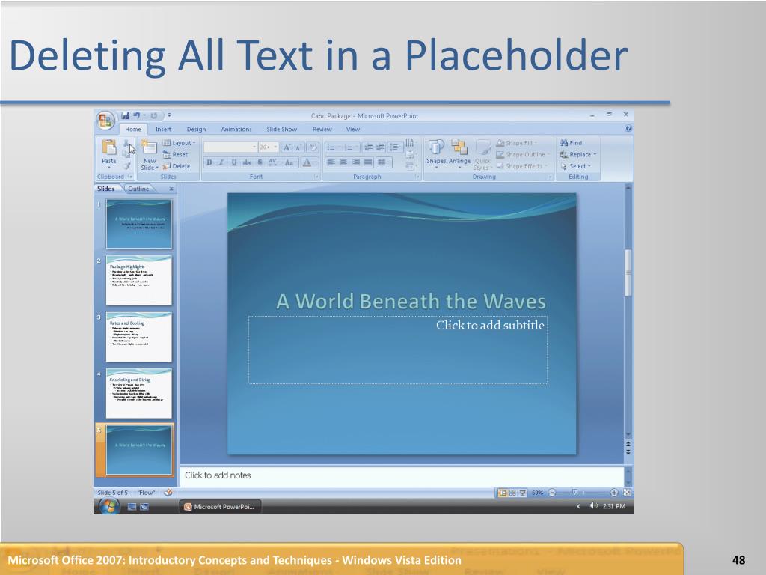Open the Shape Fill dropdown
The height and width of the screenshot is (575, 766).
pyautogui.click(x=517, y=143)
